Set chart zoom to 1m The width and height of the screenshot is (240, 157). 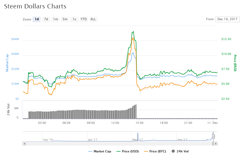click(x=55, y=19)
